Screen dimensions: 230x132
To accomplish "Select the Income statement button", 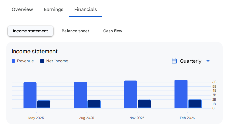I will 31,31.
